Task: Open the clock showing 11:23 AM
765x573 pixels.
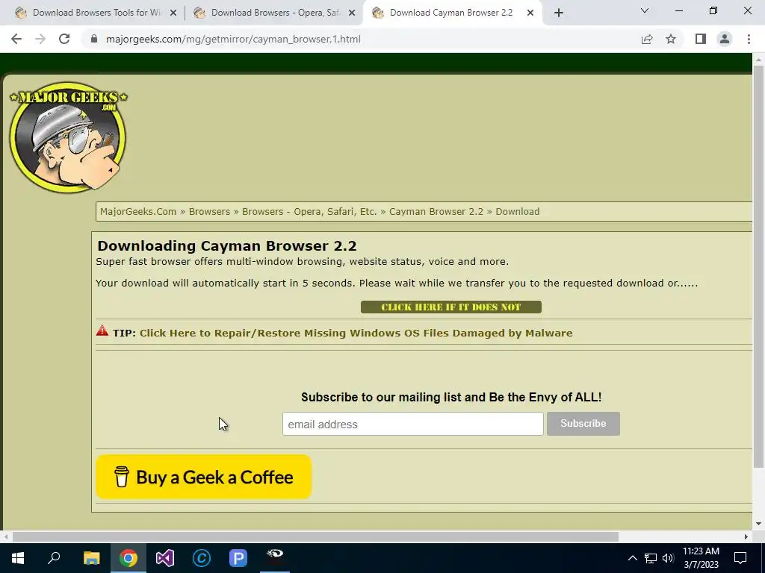Action: (701, 558)
